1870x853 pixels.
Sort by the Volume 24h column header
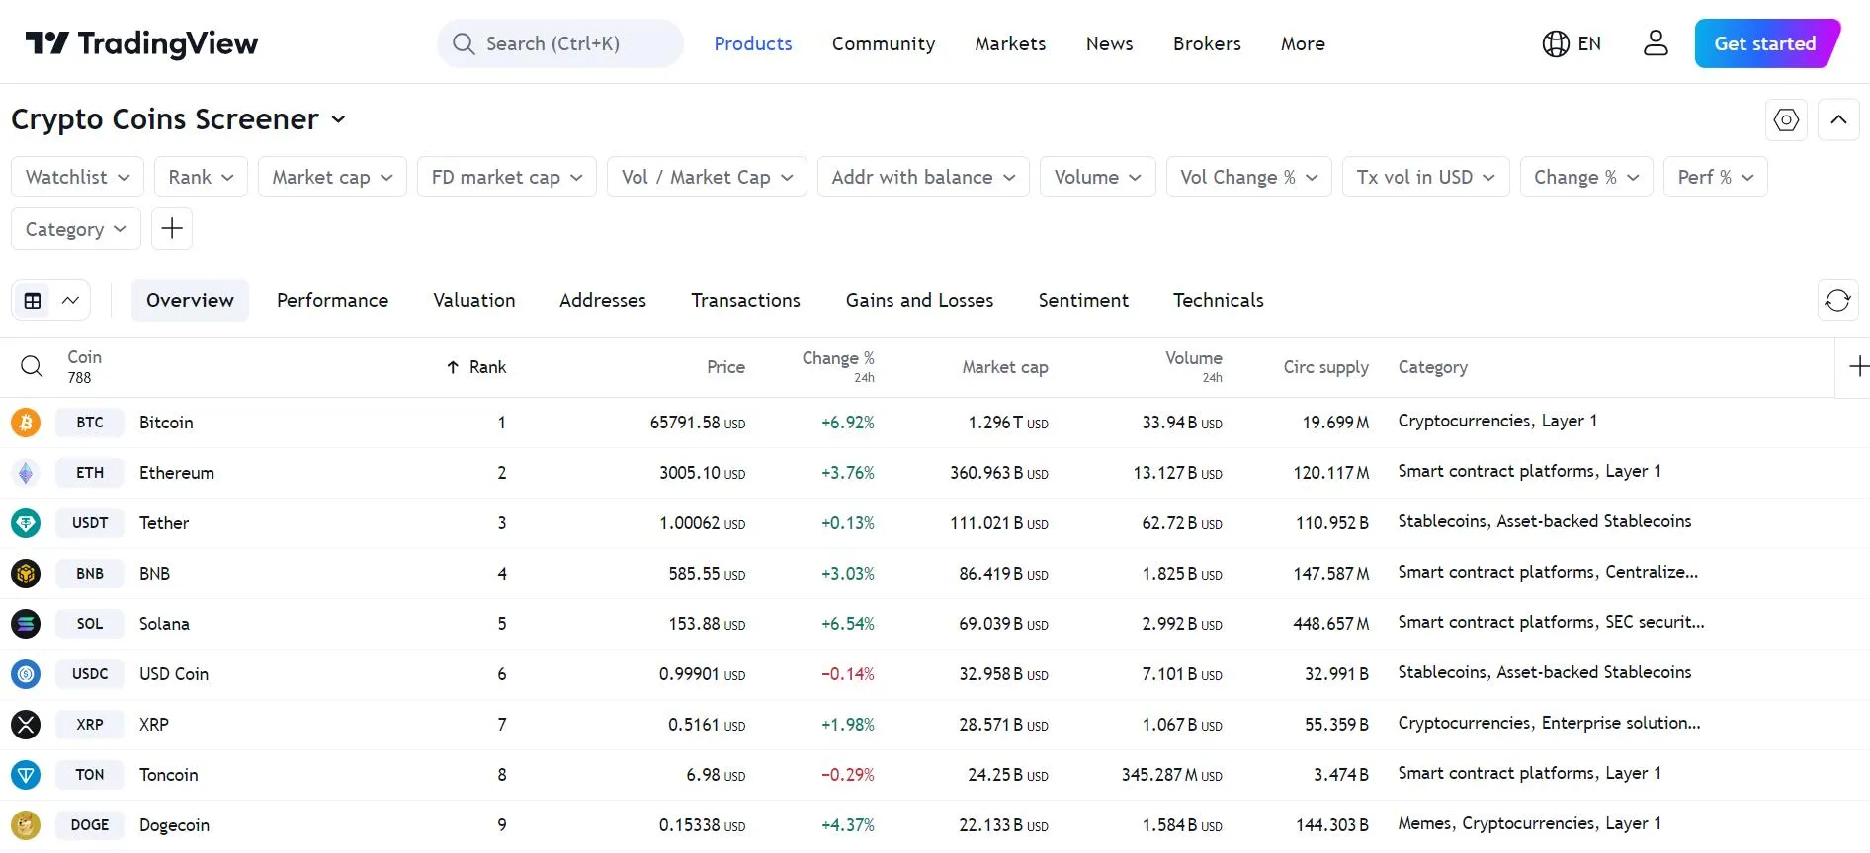tap(1194, 366)
